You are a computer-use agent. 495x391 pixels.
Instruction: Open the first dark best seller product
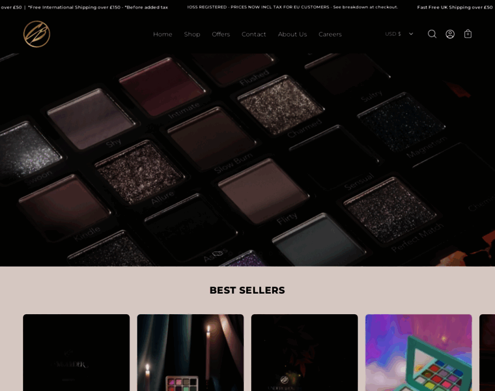click(76, 353)
